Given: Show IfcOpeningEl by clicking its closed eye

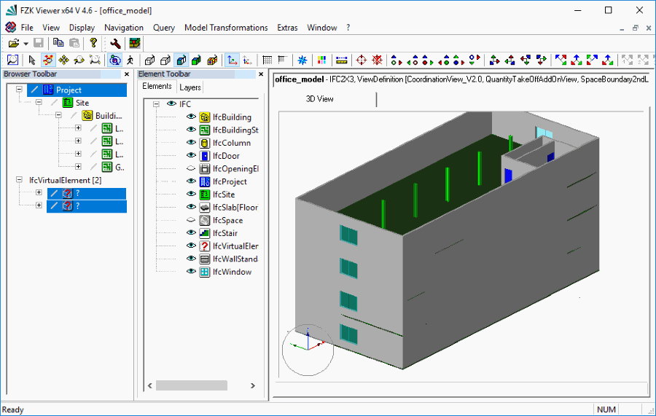Looking at the screenshot, I should [x=191, y=168].
